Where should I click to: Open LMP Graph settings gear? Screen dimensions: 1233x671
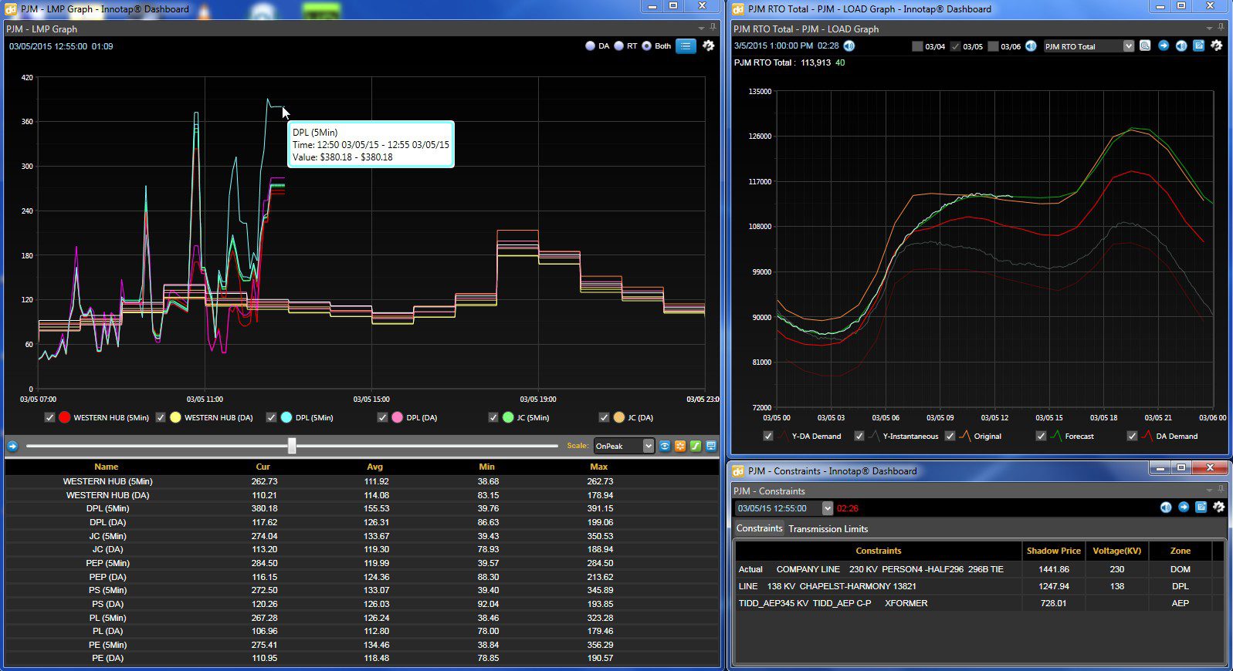[x=708, y=46]
